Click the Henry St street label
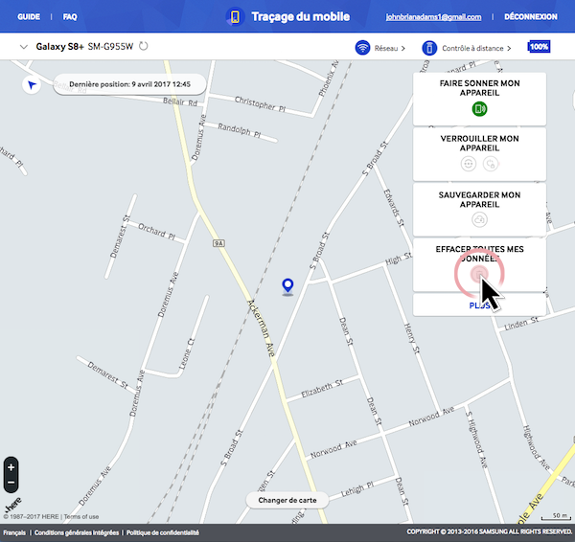 click(411, 338)
